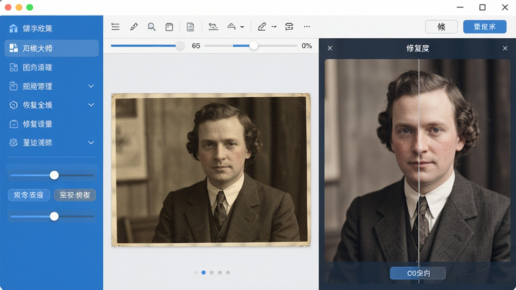The image size is (516, 290).
Task: Jump to the last pagination dot
Action: (x=228, y=272)
